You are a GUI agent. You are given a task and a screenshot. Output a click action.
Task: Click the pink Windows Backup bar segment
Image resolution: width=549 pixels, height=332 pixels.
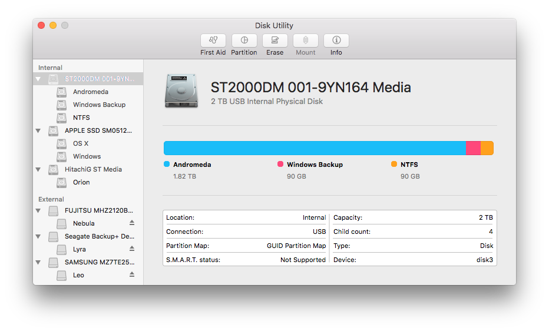point(474,148)
